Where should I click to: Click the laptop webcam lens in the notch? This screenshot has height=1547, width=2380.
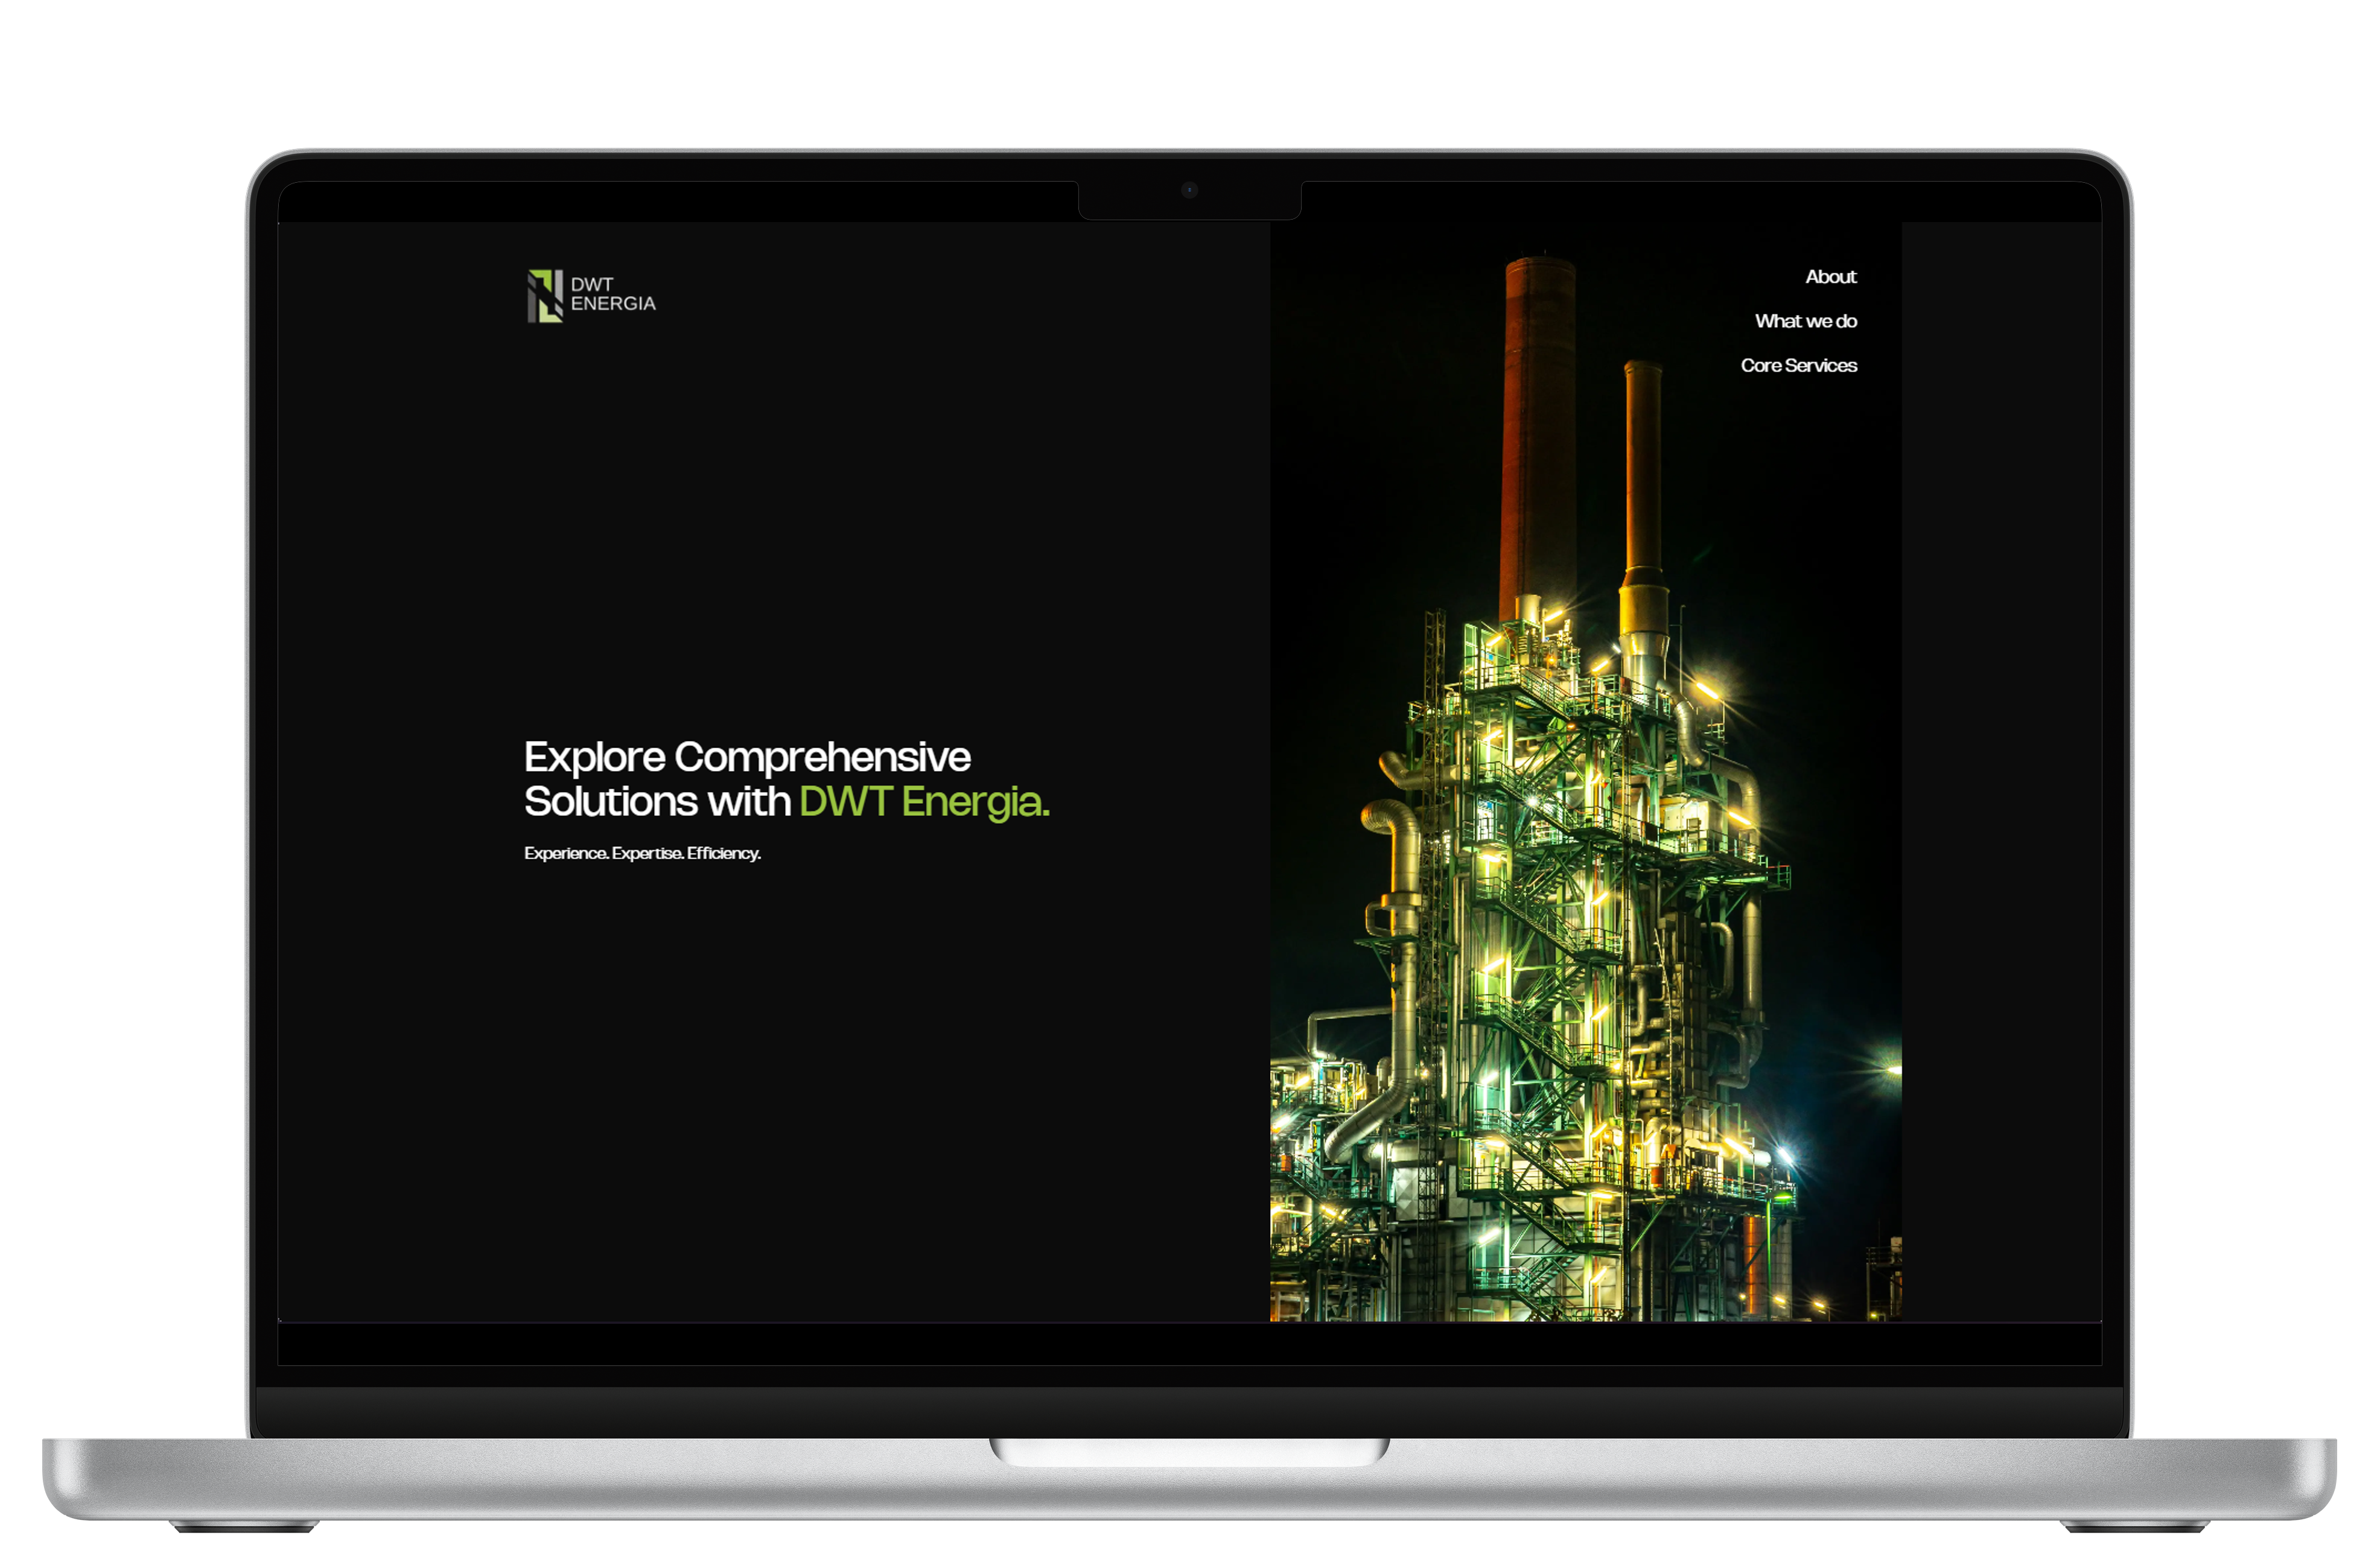[x=1189, y=190]
